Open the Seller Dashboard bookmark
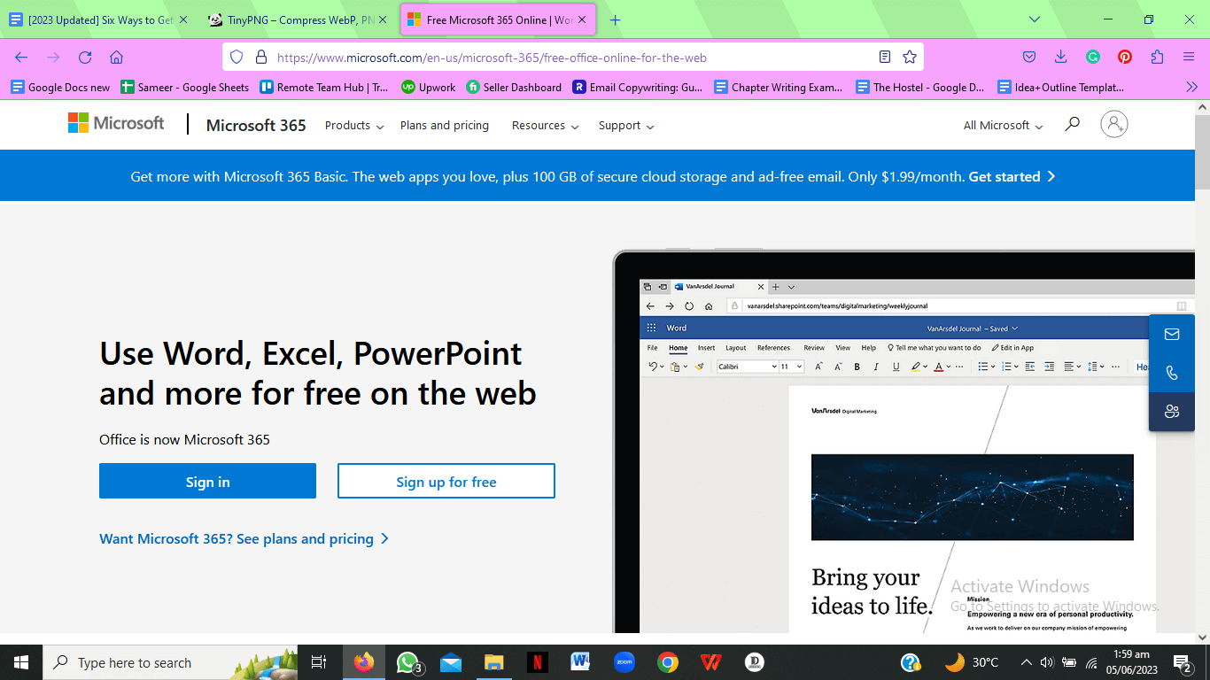The image size is (1210, 680). 514,87
